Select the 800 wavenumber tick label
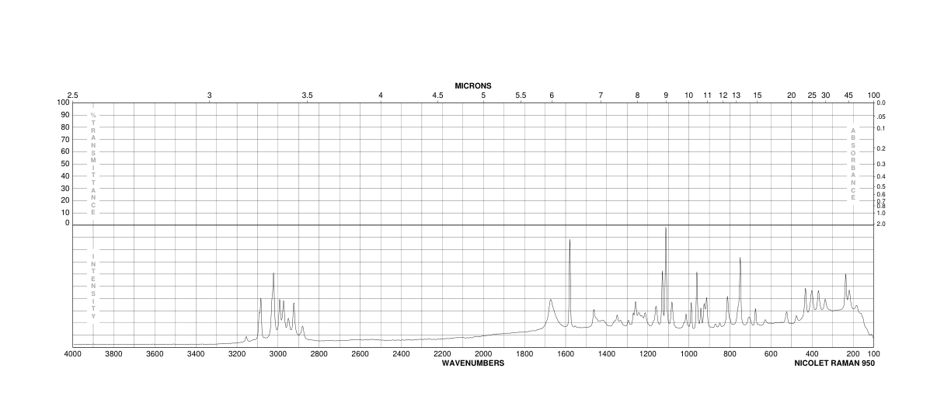 click(730, 354)
